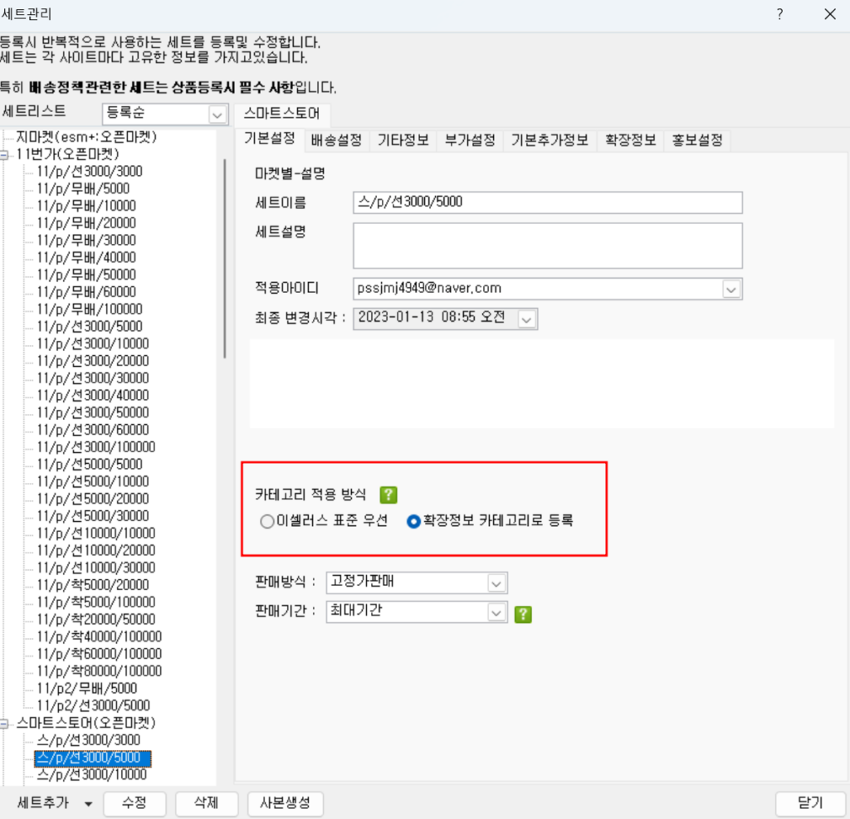Select tree item 11/p/착80000/100000
850x819 pixels.
(x=100, y=671)
